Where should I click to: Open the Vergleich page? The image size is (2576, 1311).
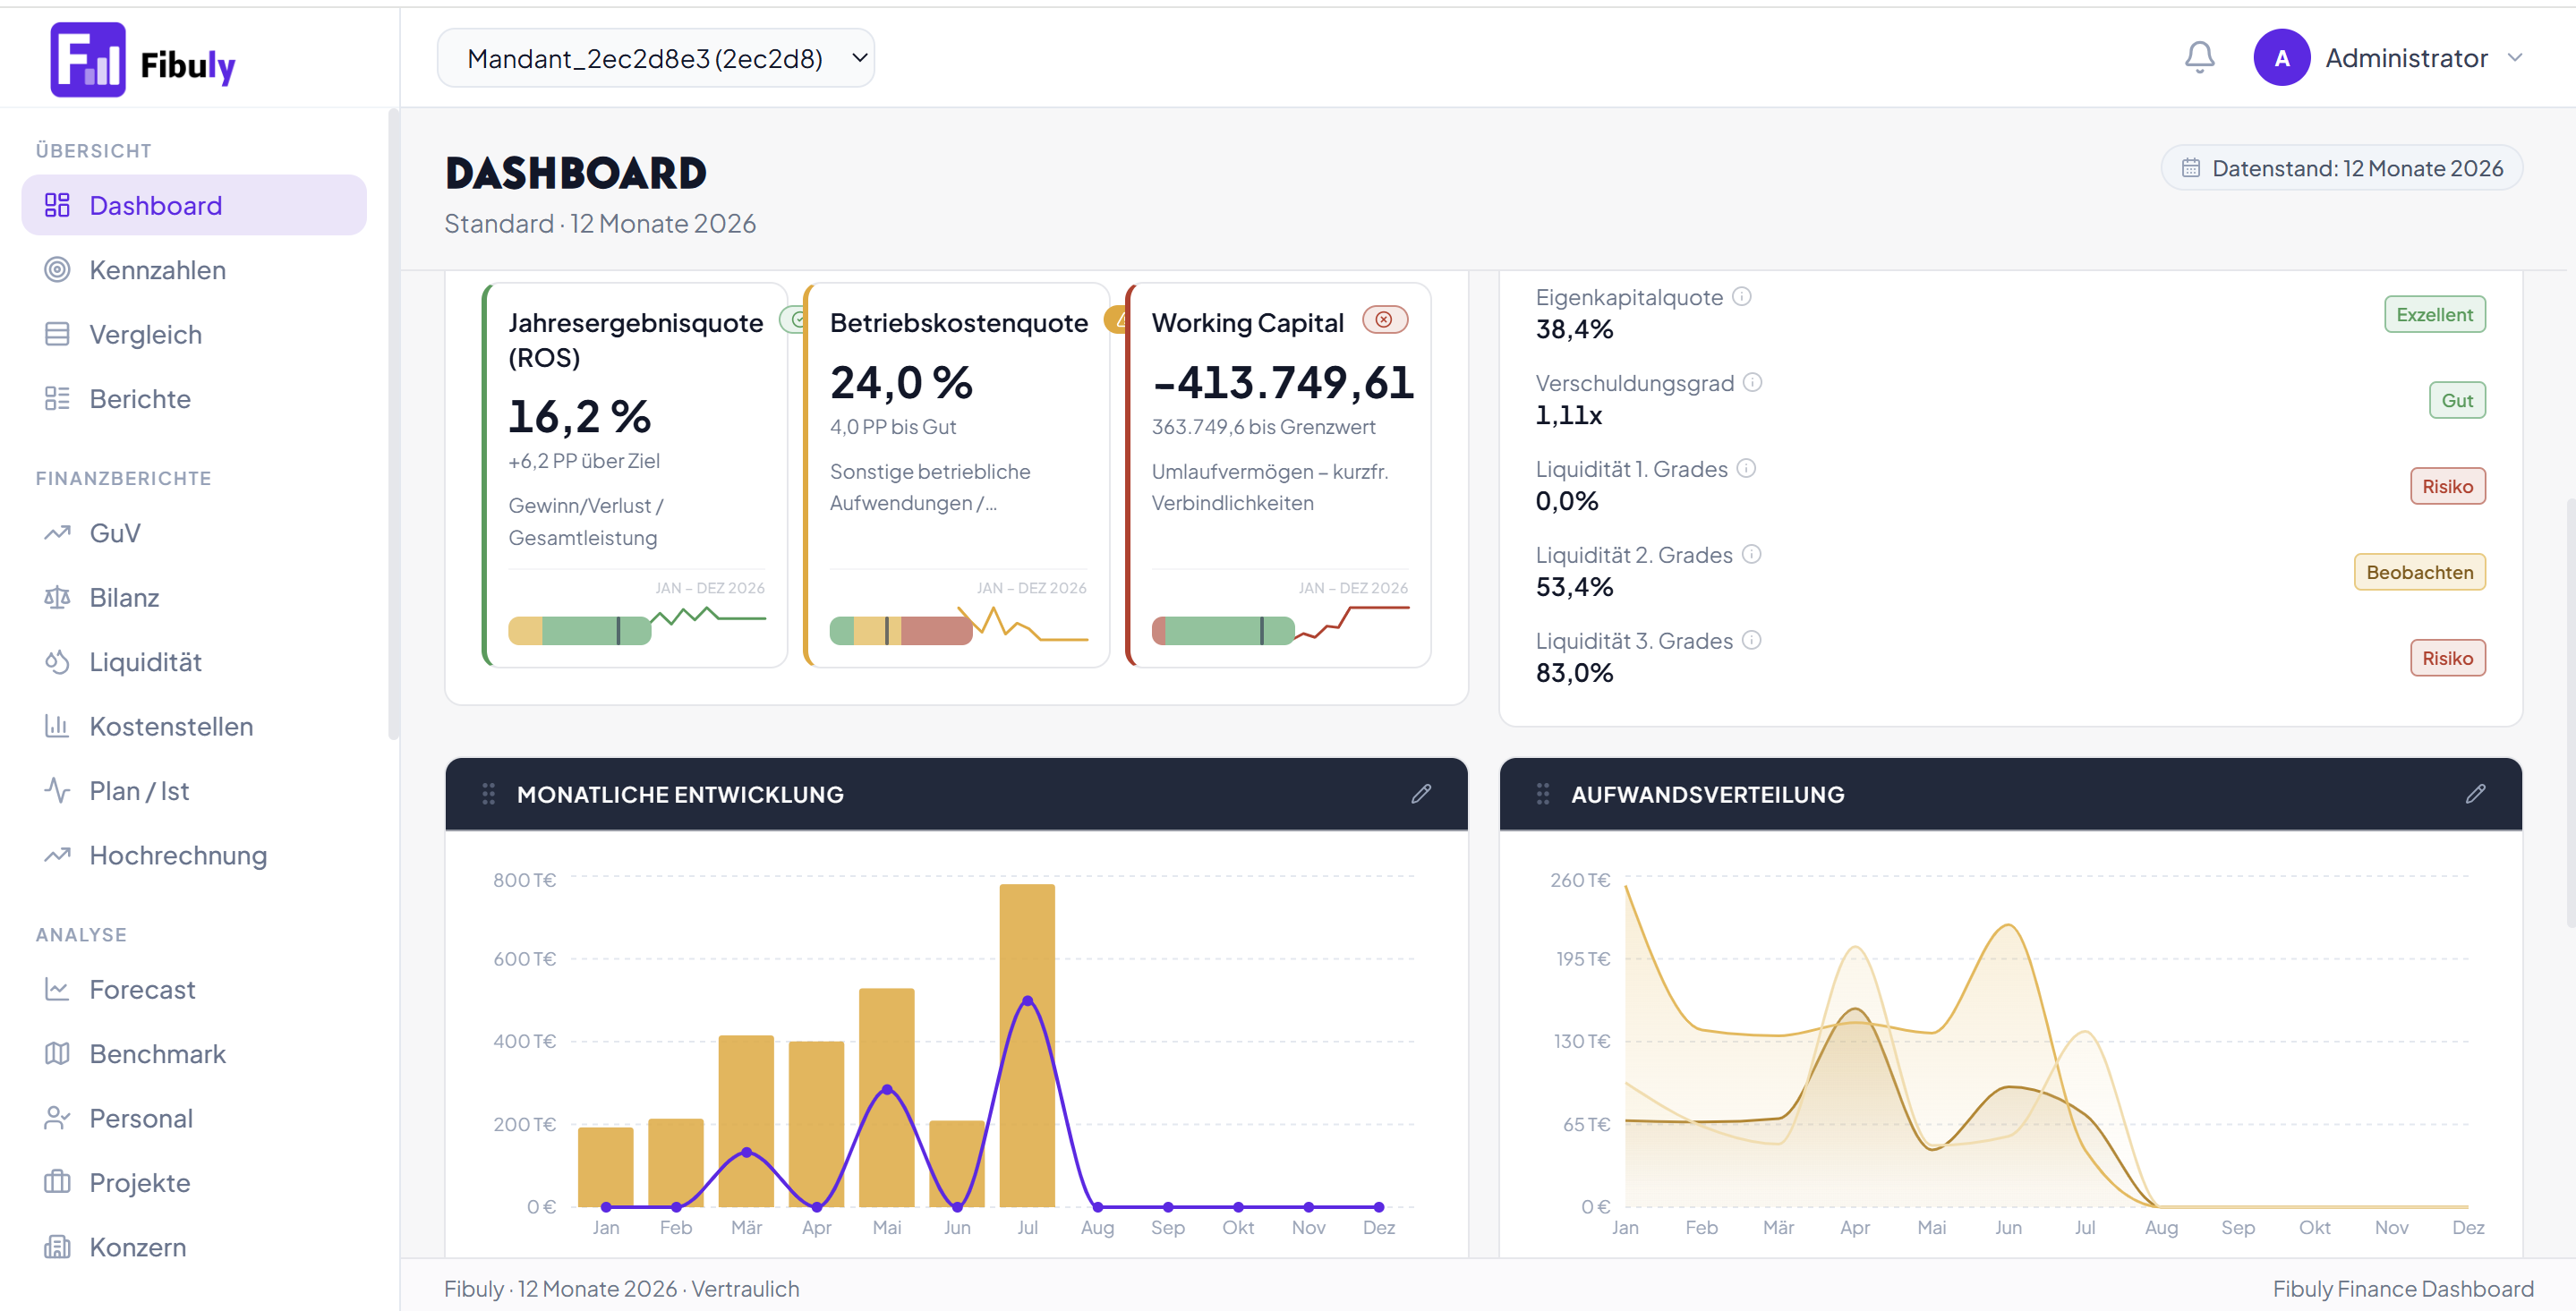pos(194,334)
